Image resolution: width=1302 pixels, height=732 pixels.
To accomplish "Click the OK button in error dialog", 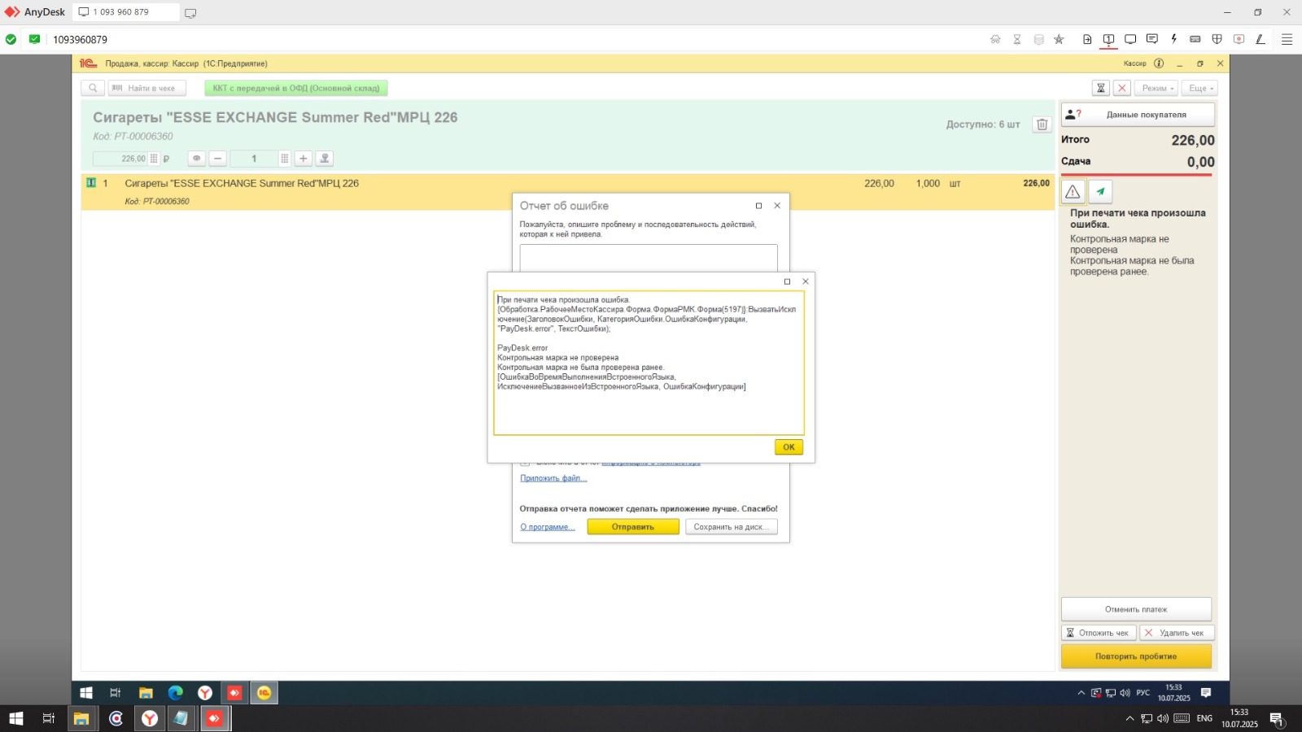I will [x=789, y=447].
